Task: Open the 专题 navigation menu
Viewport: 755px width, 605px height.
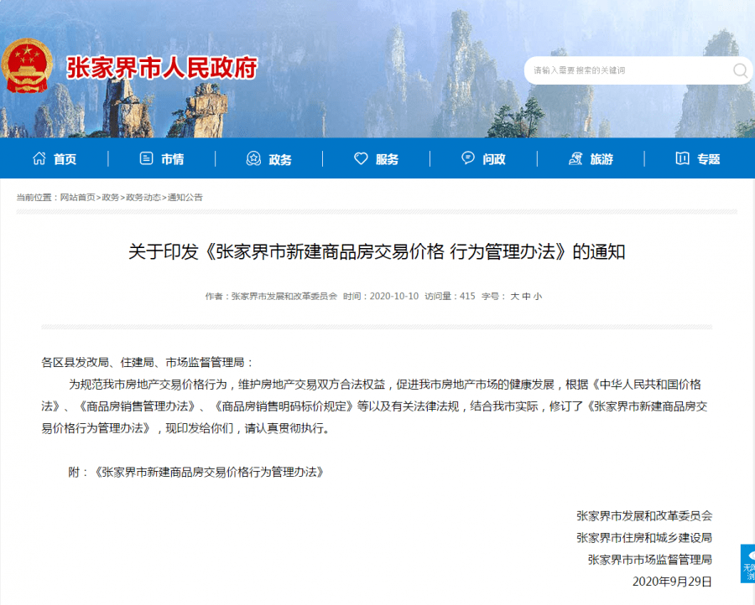Action: click(x=698, y=158)
